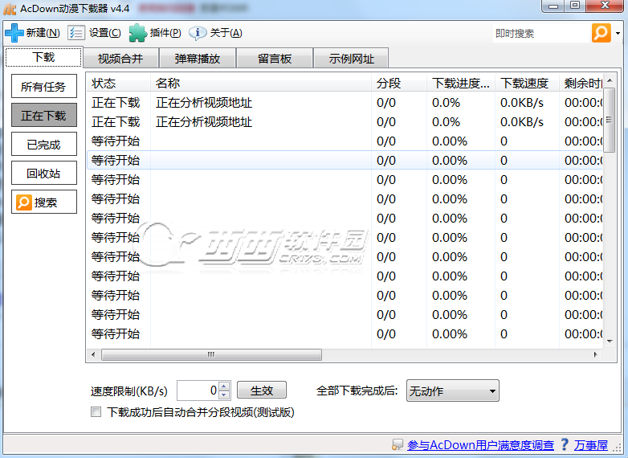Click the green puzzle Plugins icon
Screen dimensions: 628x458
click(x=137, y=33)
